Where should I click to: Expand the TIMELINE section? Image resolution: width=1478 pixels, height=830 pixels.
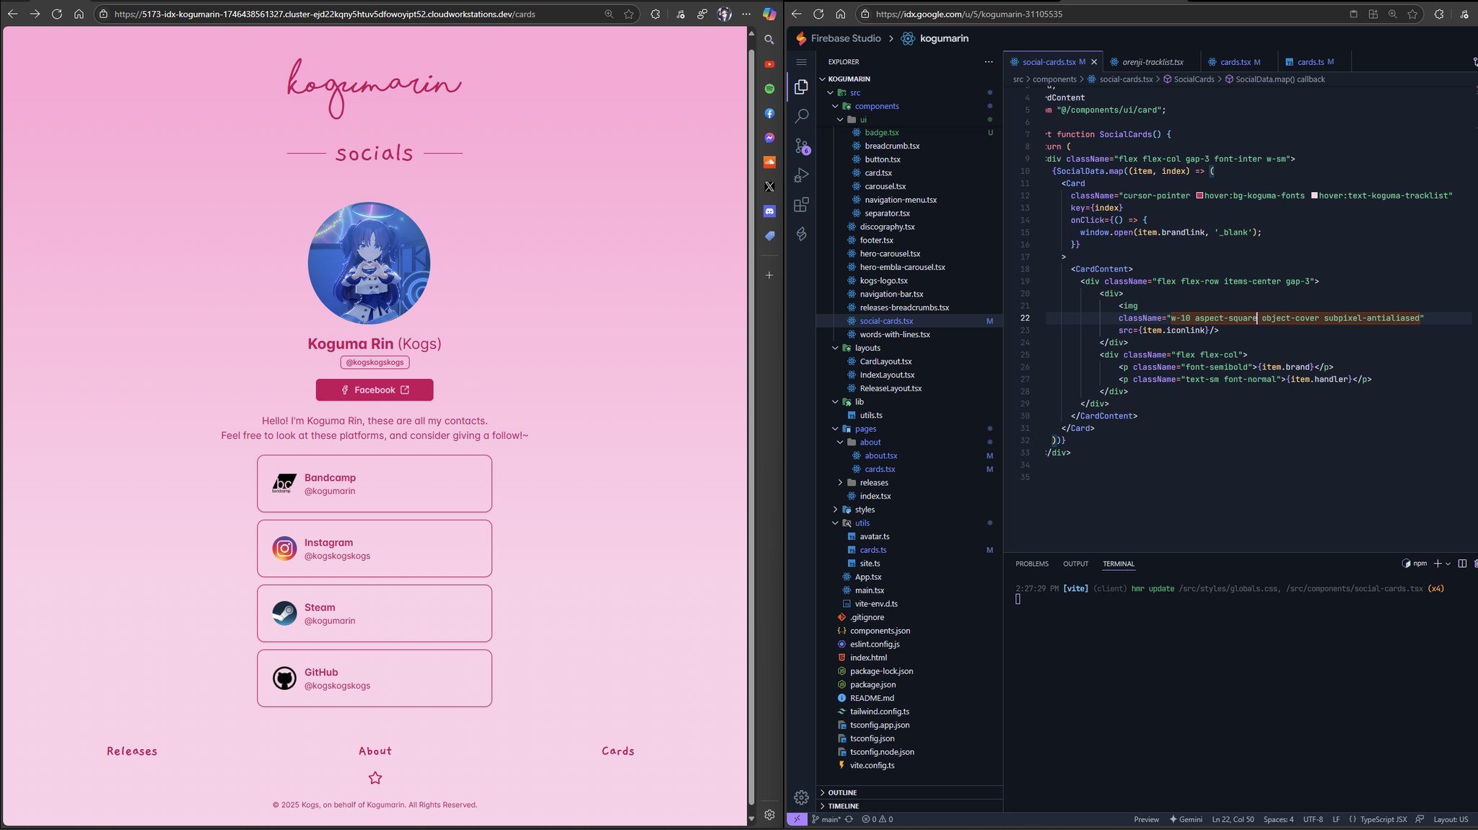(x=909, y=806)
